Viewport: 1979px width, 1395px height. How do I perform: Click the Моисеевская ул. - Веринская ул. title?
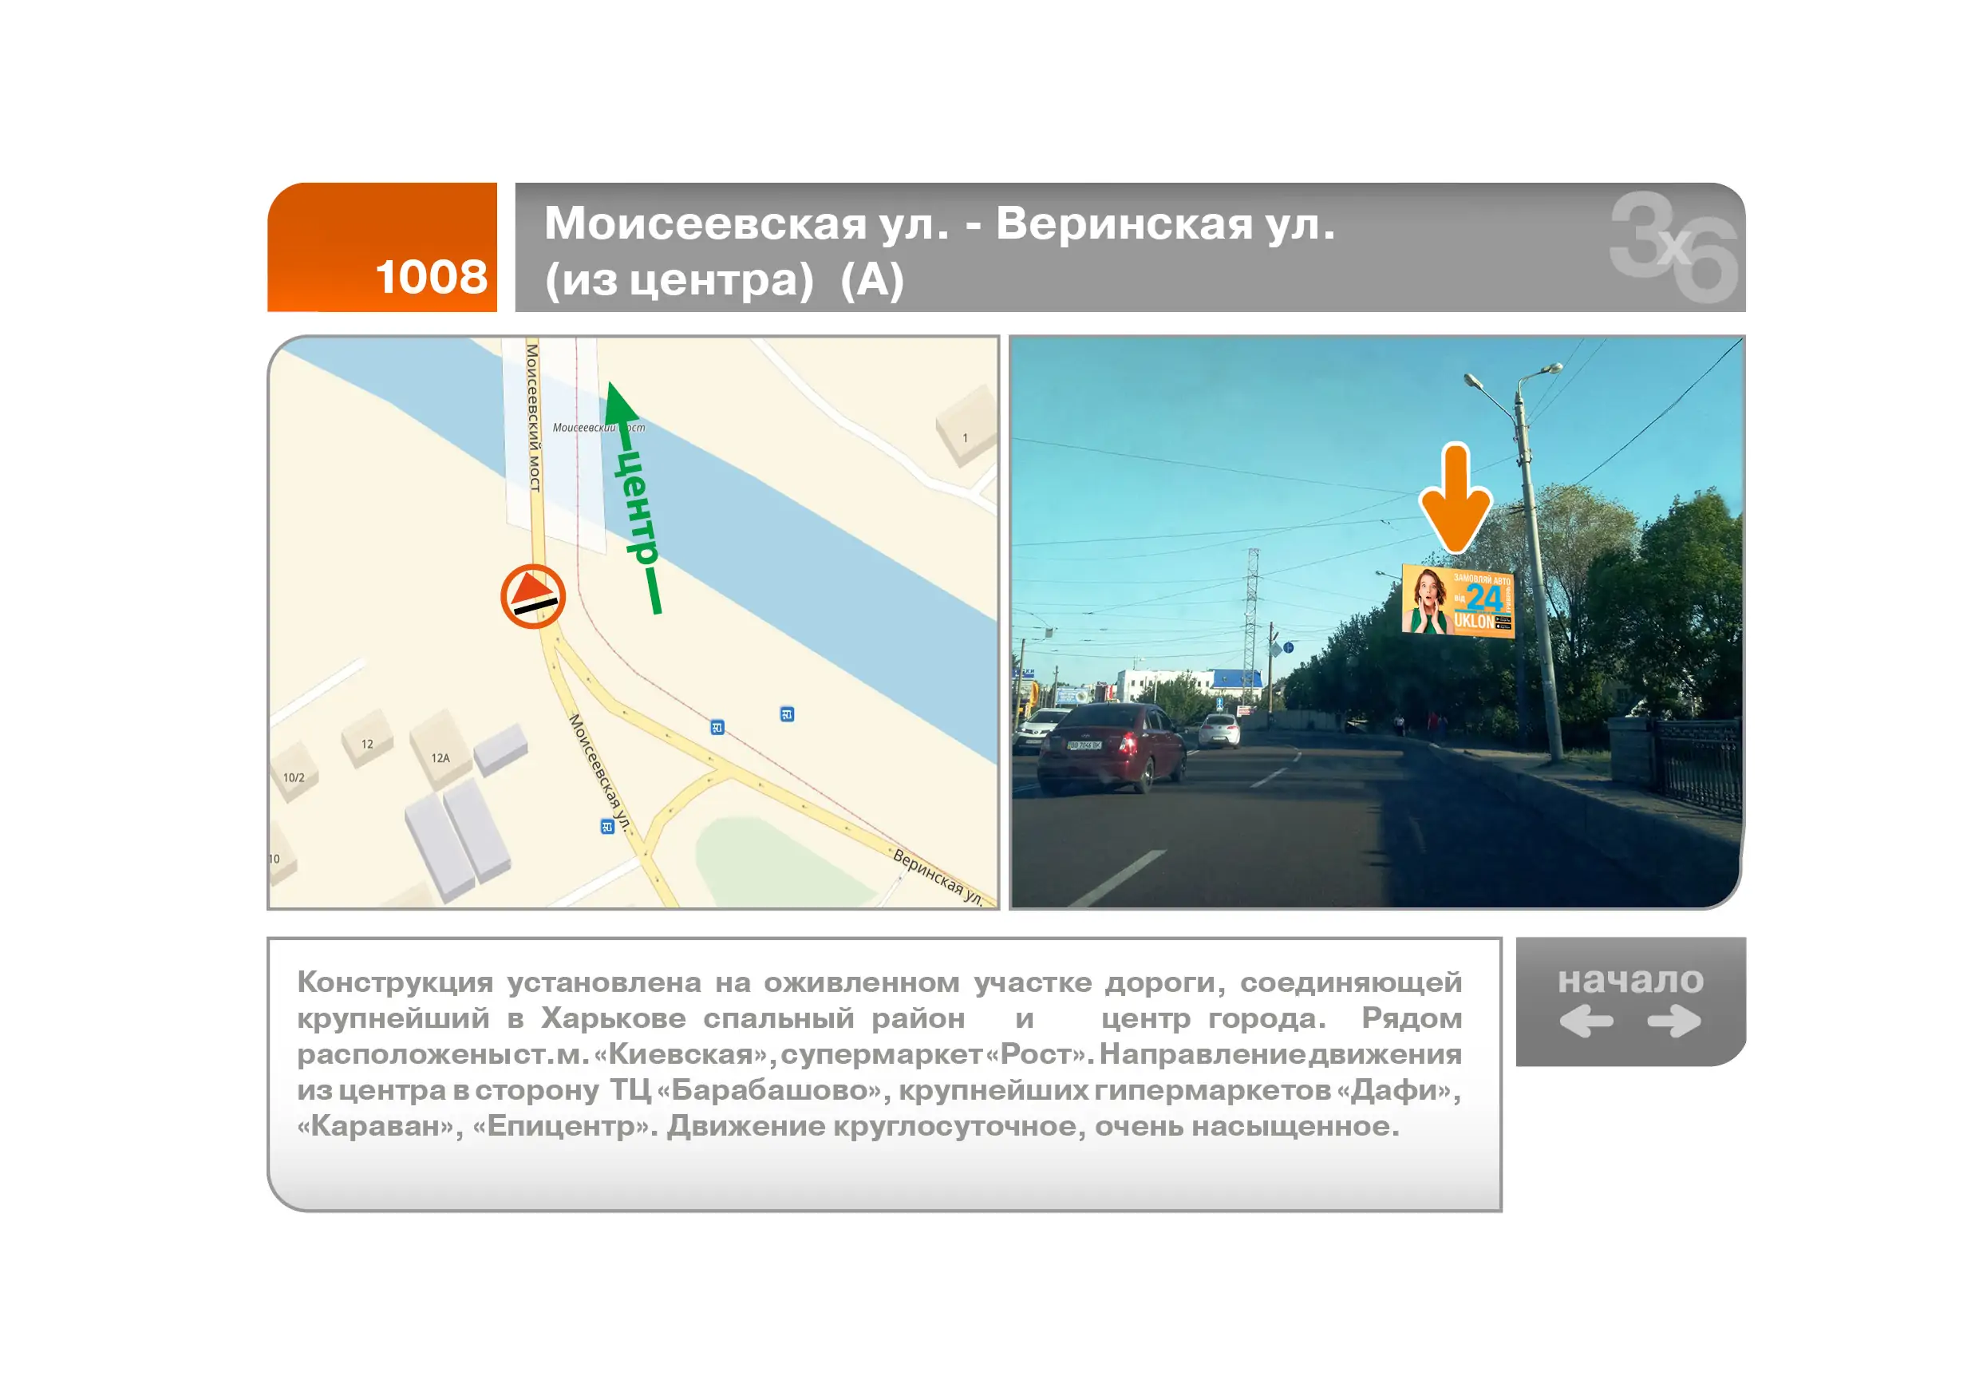(x=939, y=223)
